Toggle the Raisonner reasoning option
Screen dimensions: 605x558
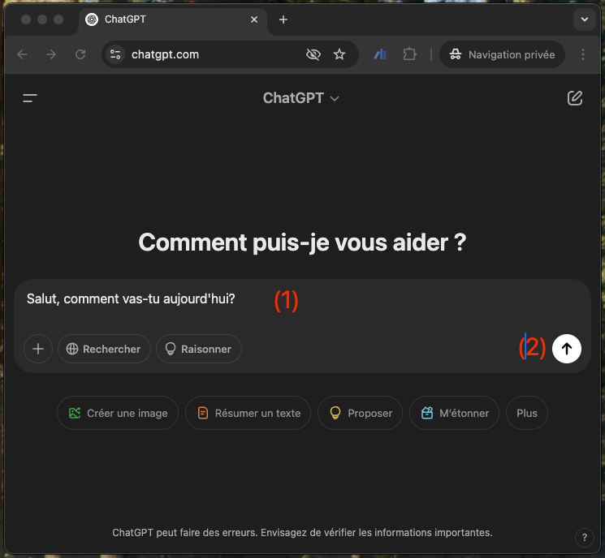tap(199, 349)
